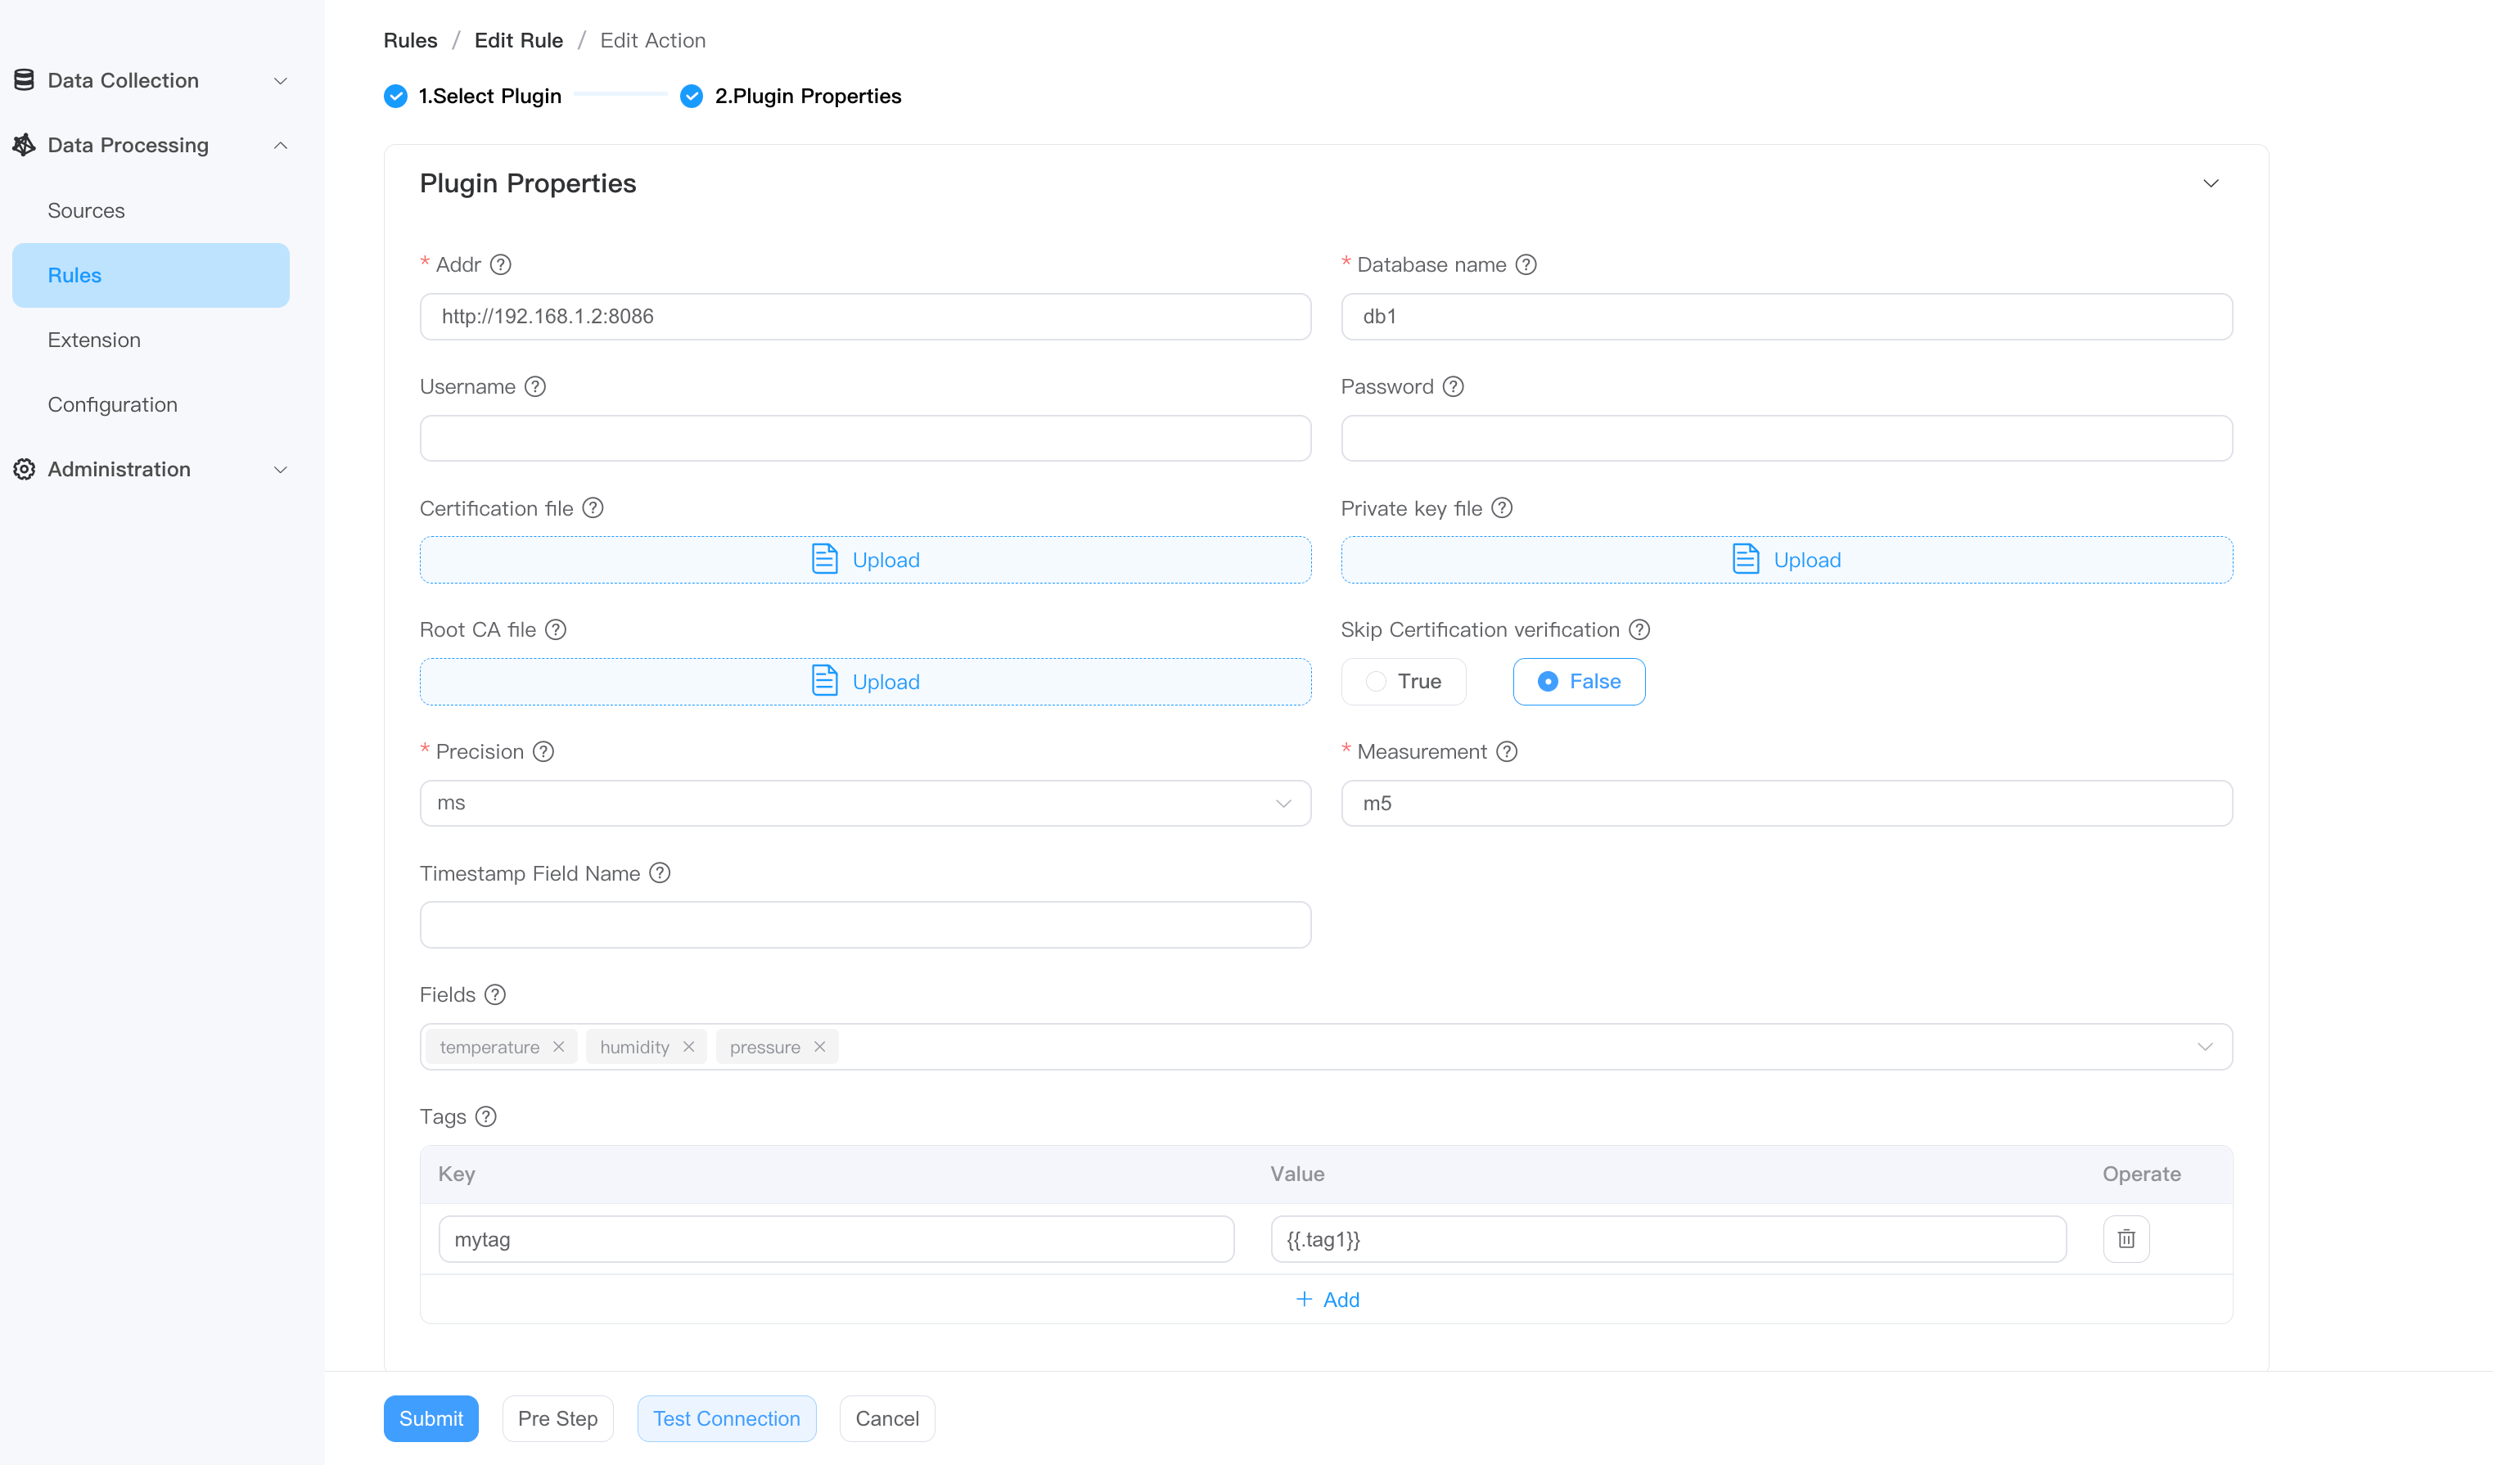
Task: Expand the Fields multi-select dropdown arrow
Action: pos(2204,1047)
